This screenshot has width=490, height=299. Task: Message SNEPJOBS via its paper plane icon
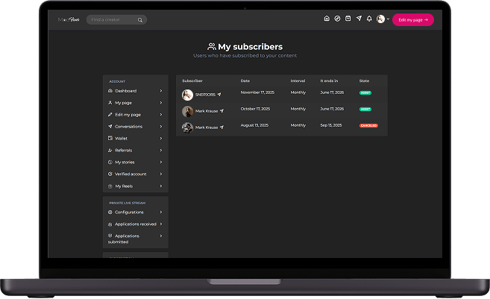[x=219, y=95]
